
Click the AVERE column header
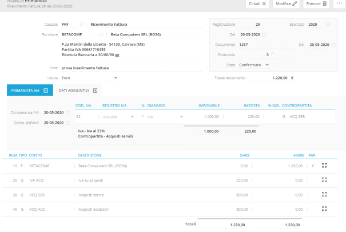click(x=299, y=155)
